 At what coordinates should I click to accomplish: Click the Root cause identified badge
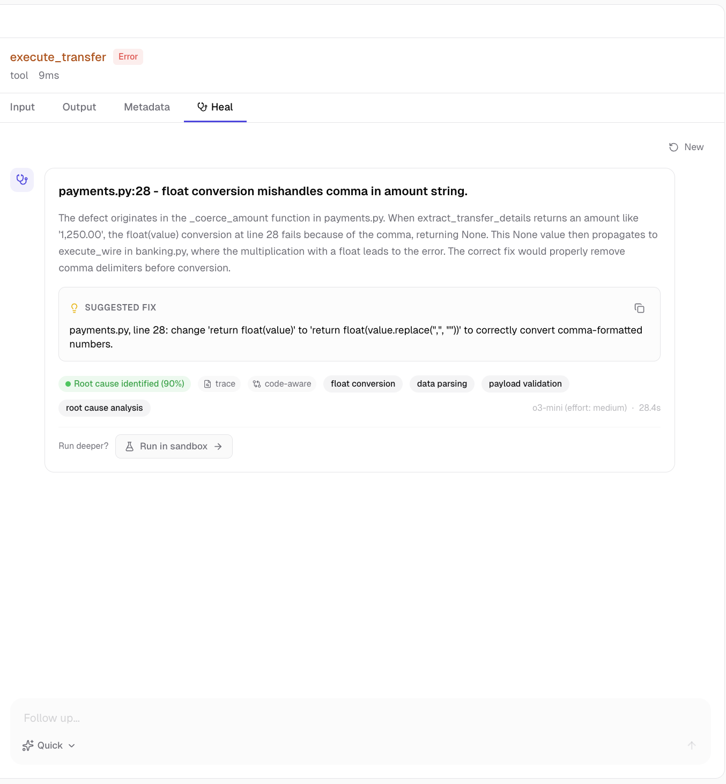124,384
